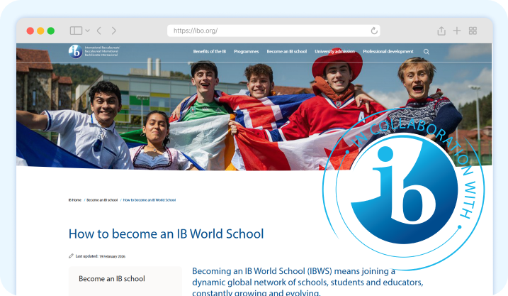Follow the Become an IB school breadcrumb

102,200
